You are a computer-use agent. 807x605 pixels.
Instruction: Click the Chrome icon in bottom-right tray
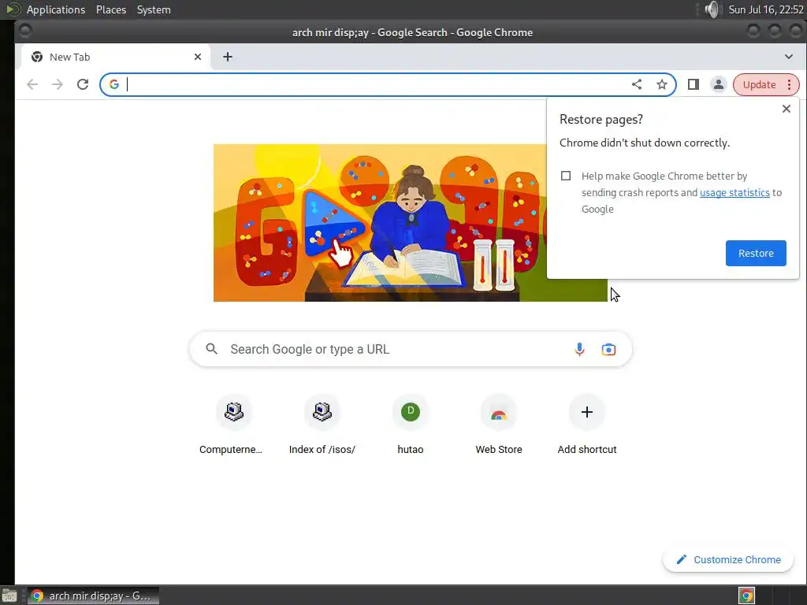747,596
